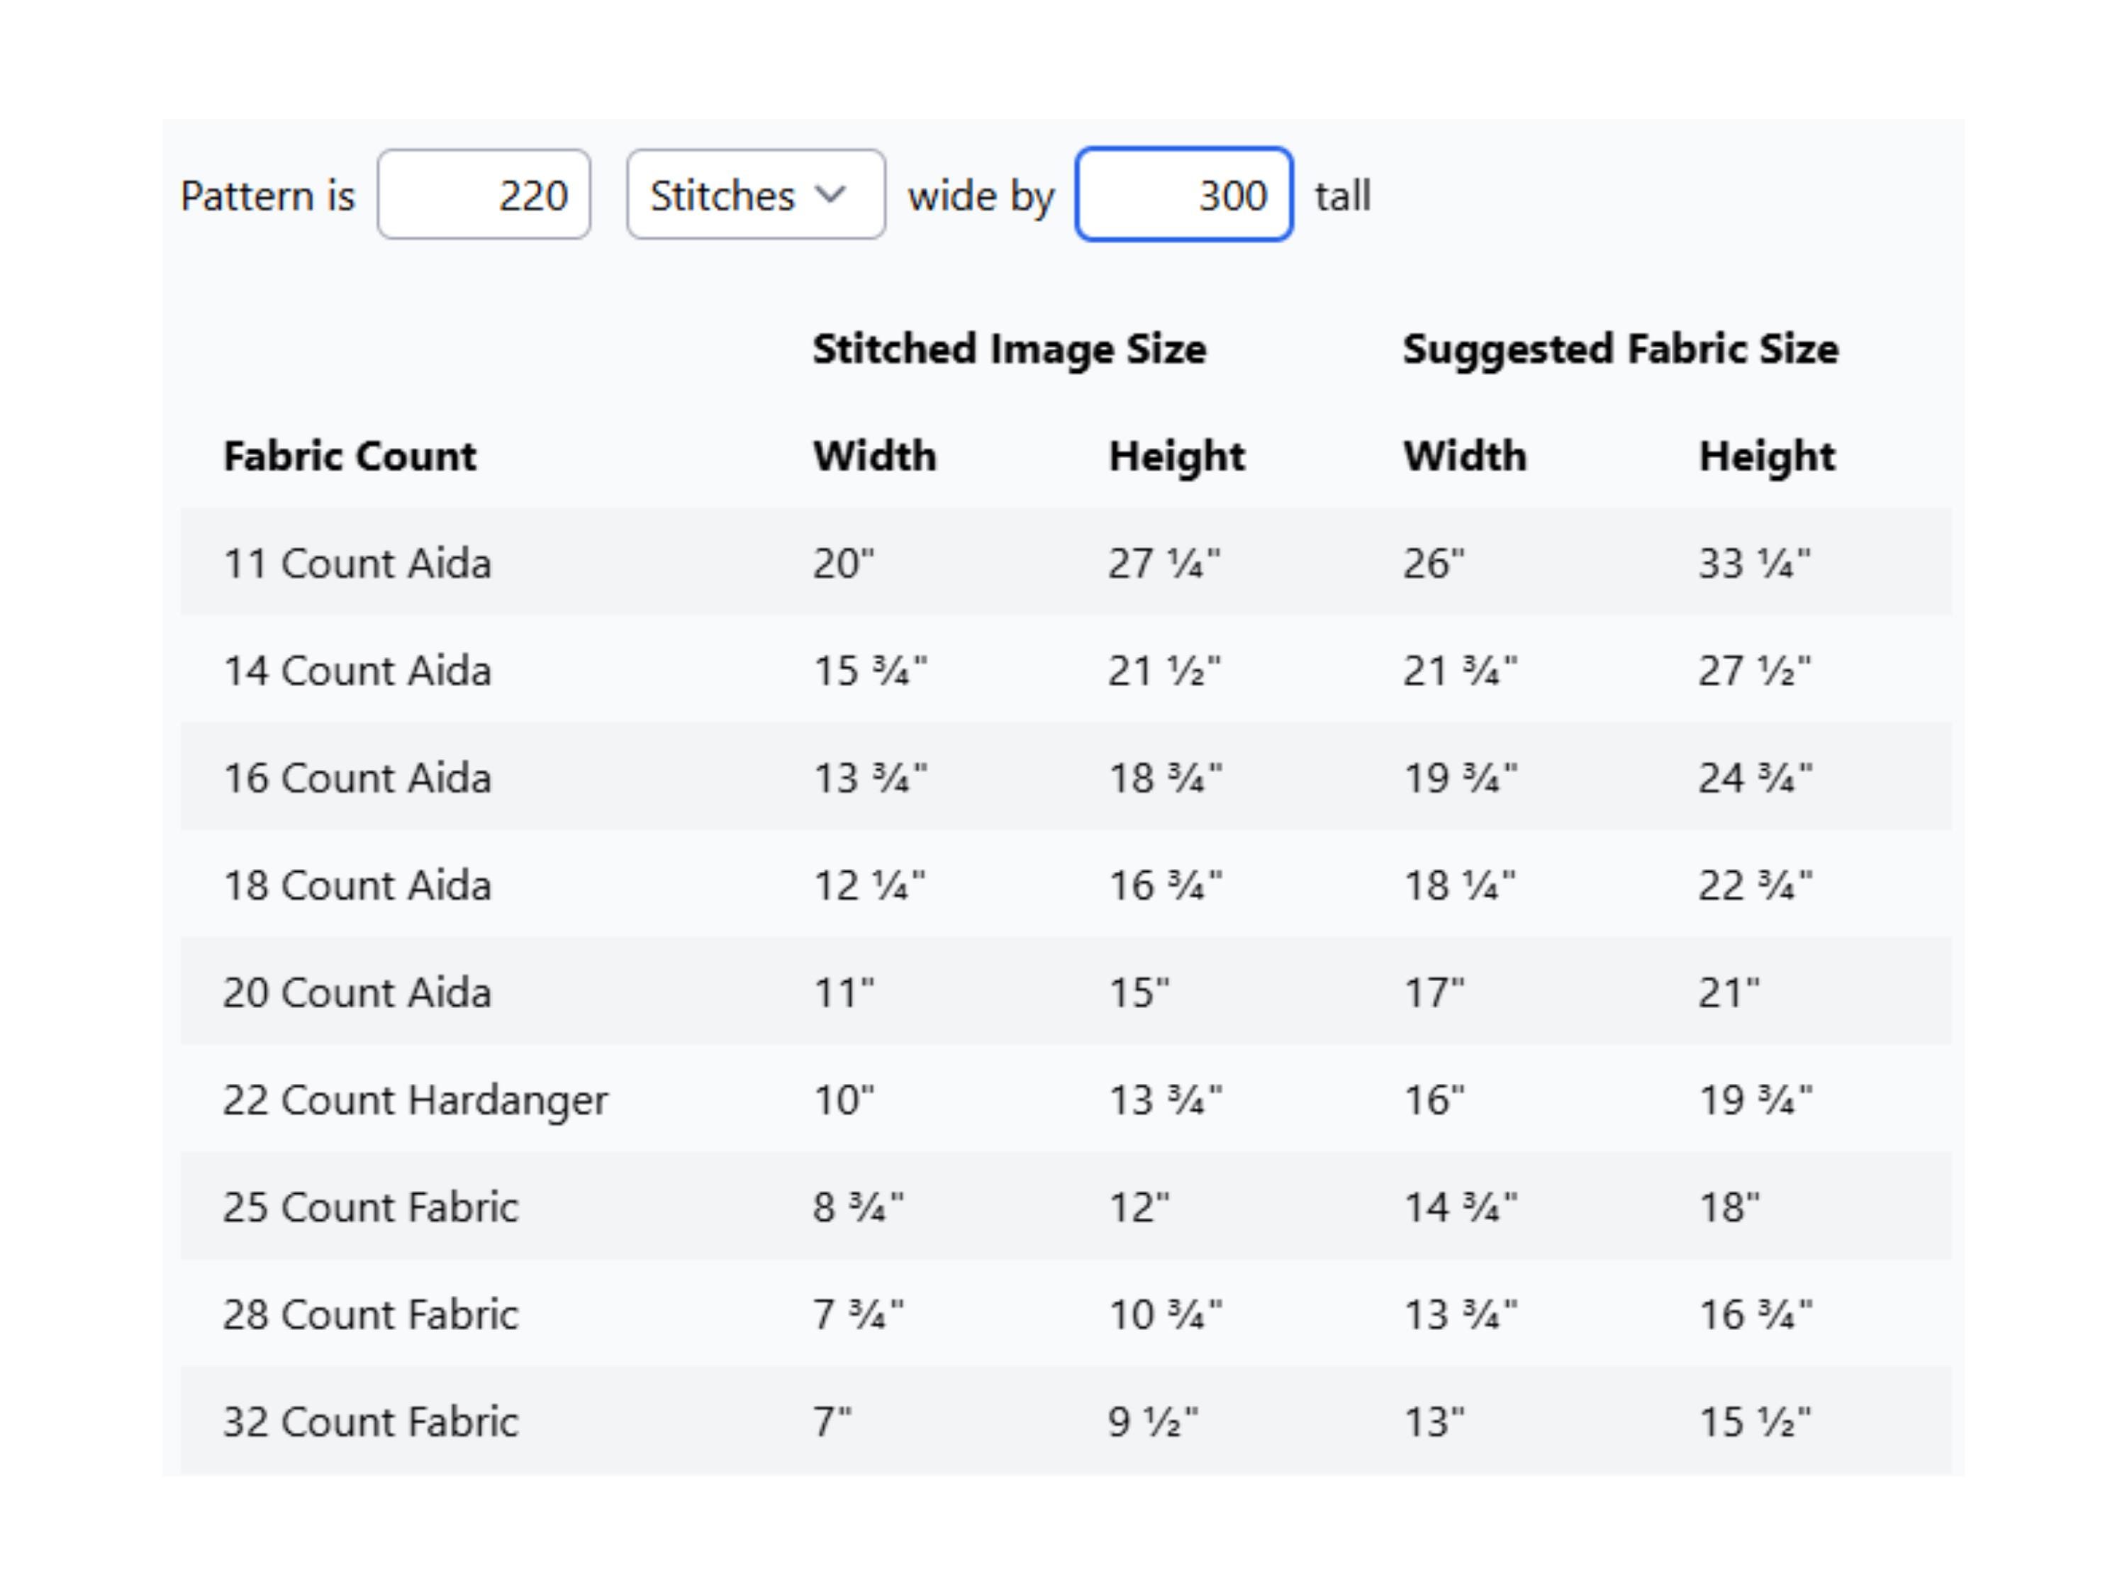Click 18 Count Aida fabric height 22 ¾"

[1755, 885]
